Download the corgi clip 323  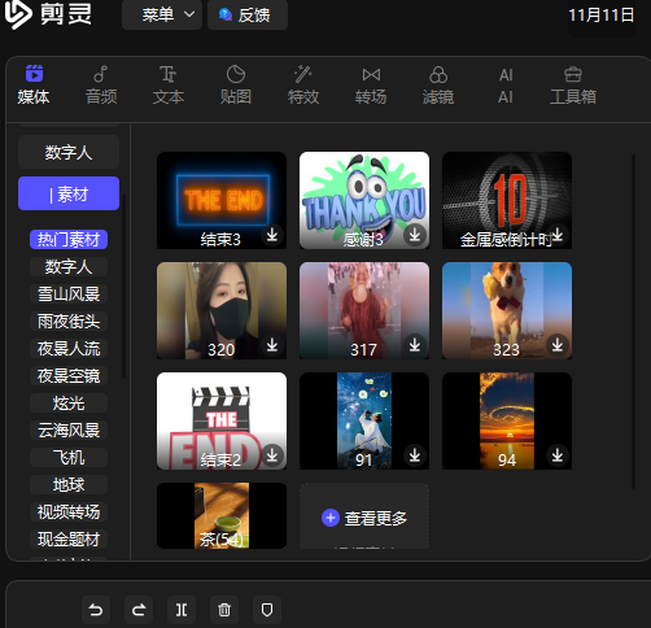[557, 345]
